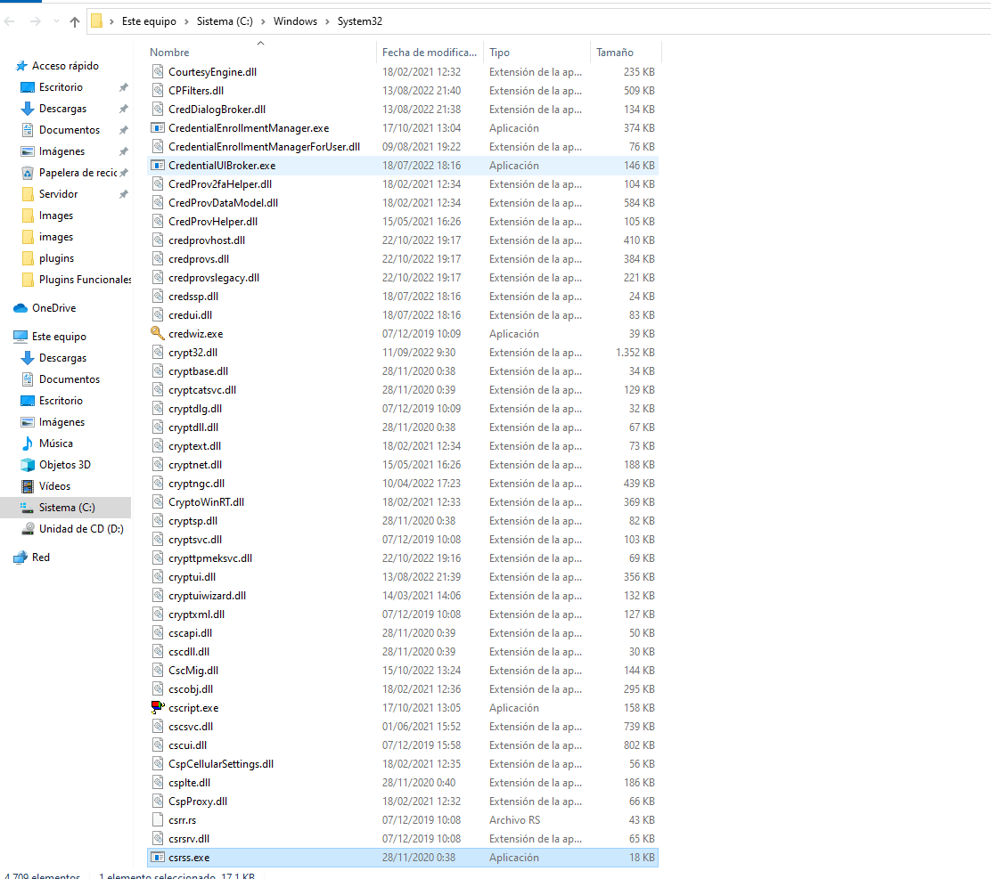This screenshot has height=879, width=991.
Task: Select cryptuiwizard.dll file name
Action: pos(208,596)
